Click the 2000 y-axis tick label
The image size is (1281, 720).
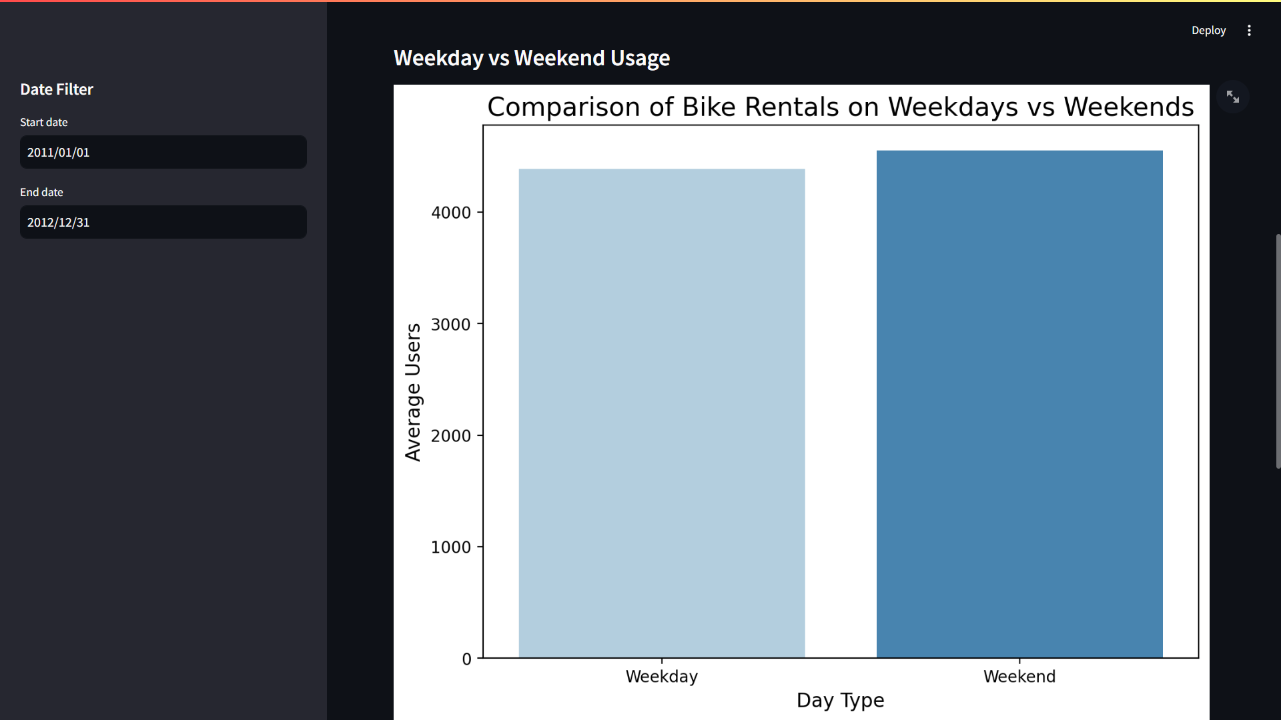click(451, 436)
